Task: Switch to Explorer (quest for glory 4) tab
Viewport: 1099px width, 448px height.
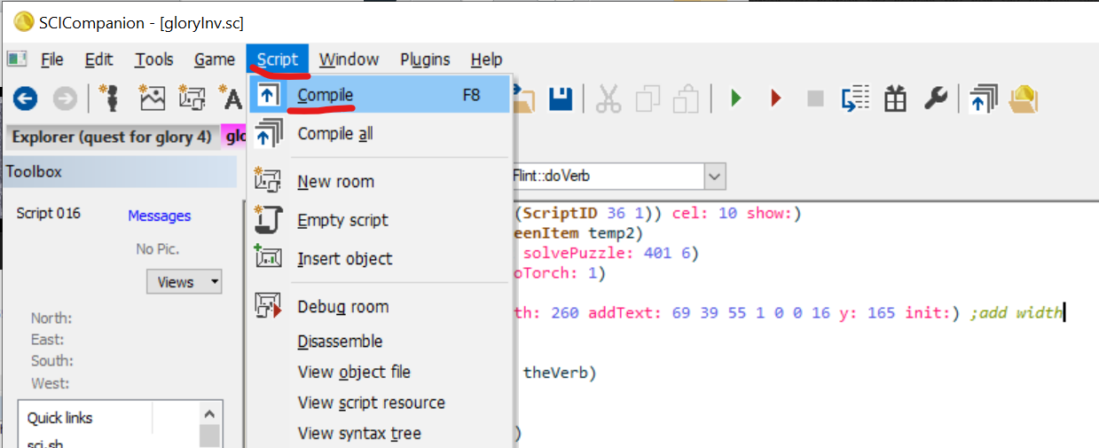Action: pyautogui.click(x=112, y=137)
